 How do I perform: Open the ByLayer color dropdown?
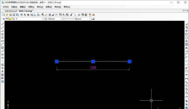(54, 19)
